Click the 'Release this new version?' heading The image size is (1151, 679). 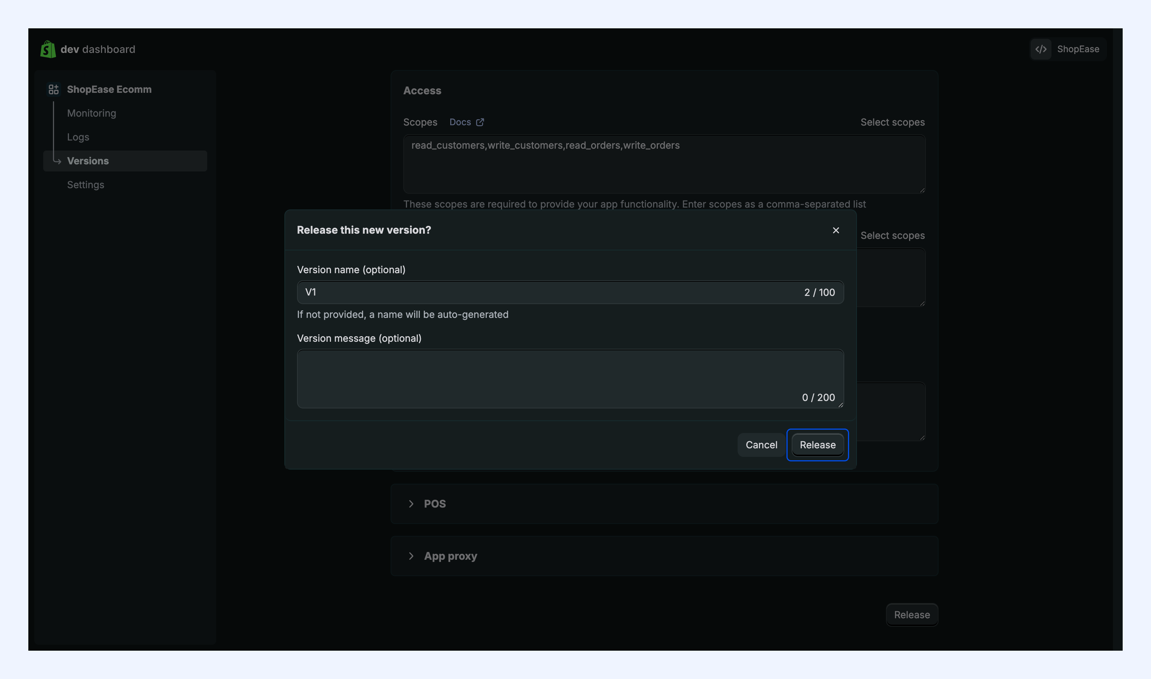pos(364,230)
